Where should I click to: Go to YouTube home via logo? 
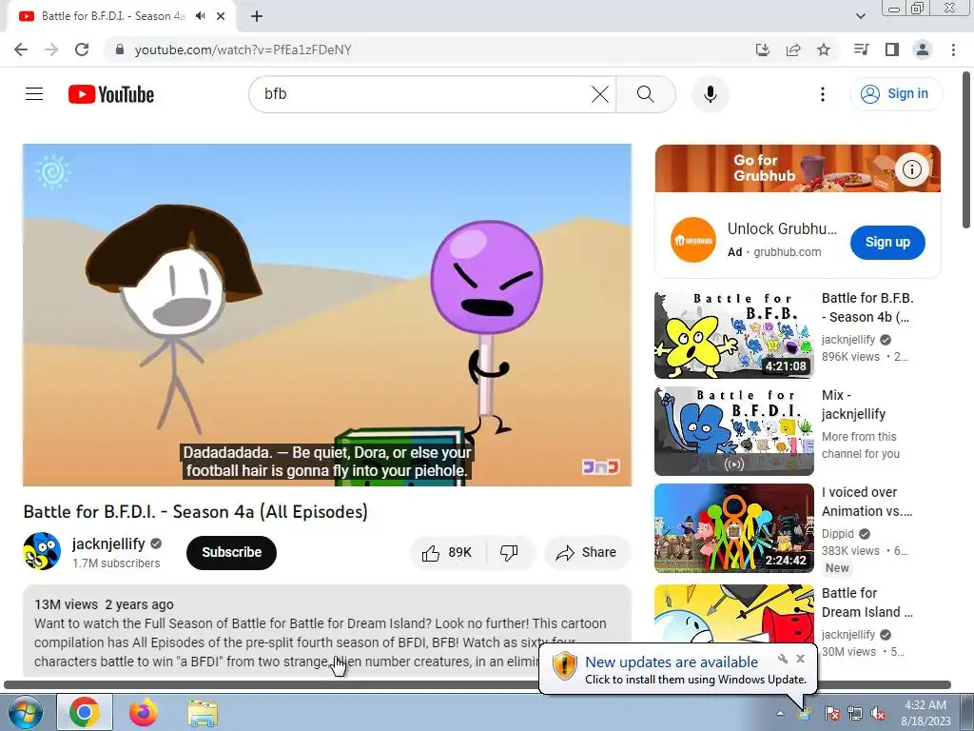[111, 94]
